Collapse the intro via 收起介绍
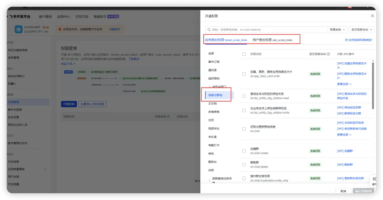The width and height of the screenshot is (383, 200). click(68, 64)
